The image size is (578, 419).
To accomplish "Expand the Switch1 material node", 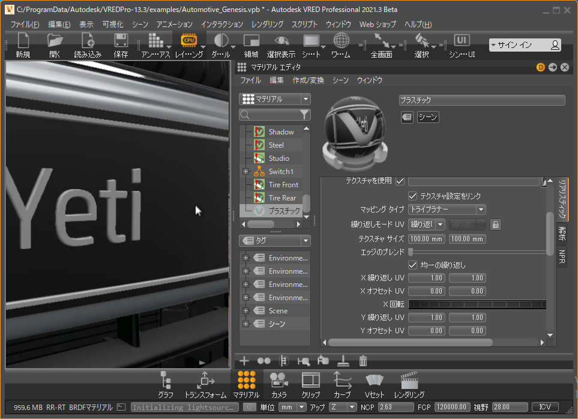I will [x=246, y=172].
